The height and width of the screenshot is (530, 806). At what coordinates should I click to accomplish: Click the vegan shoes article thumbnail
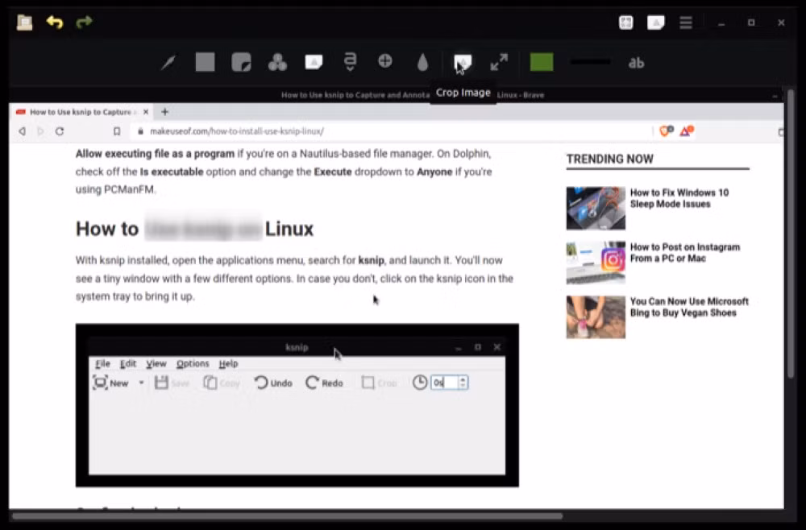pos(596,317)
